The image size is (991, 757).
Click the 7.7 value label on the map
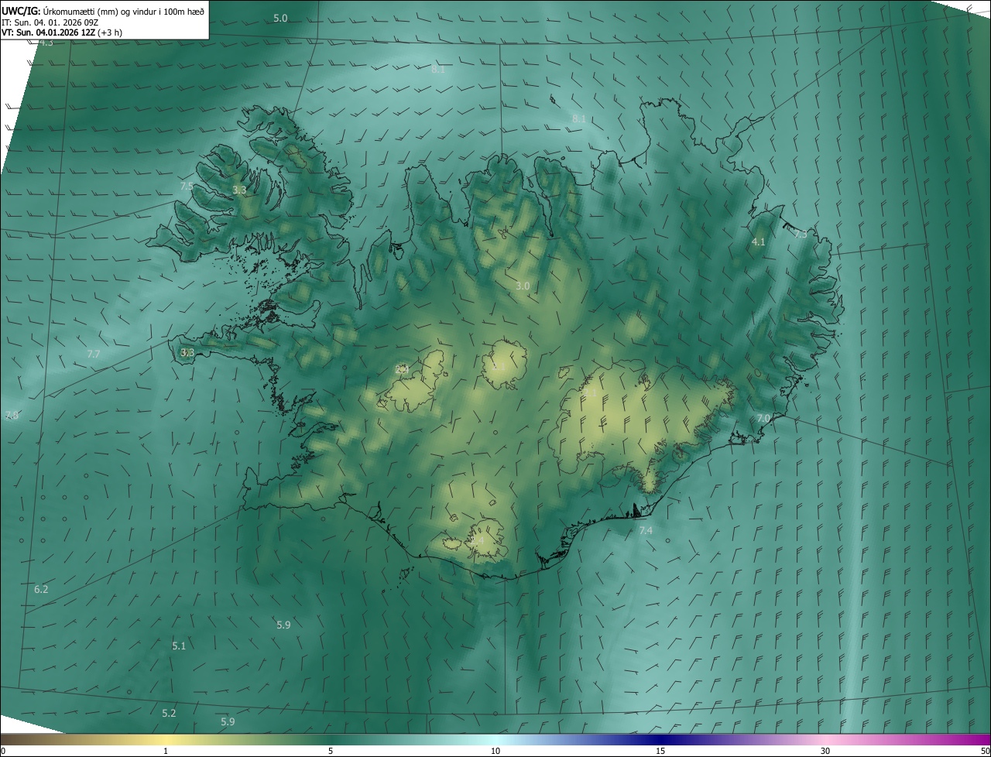93,354
